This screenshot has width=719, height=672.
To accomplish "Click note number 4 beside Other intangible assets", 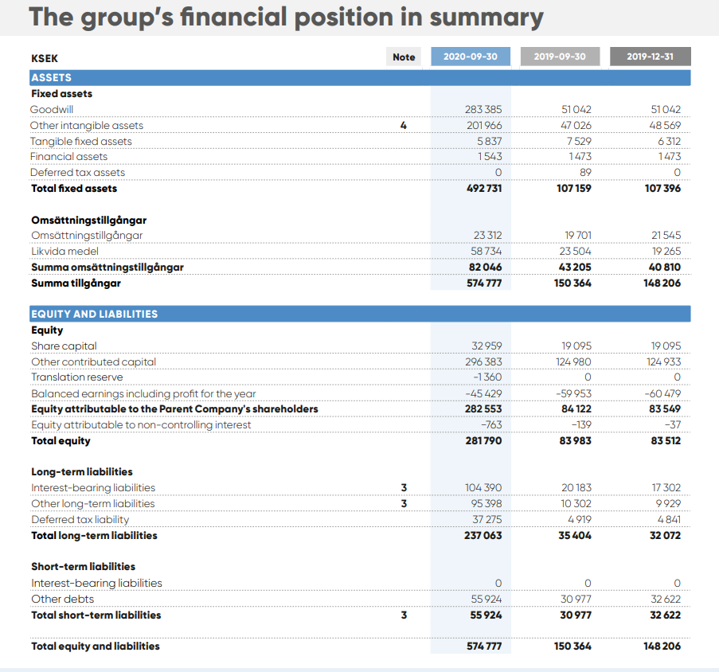I will pyautogui.click(x=404, y=125).
